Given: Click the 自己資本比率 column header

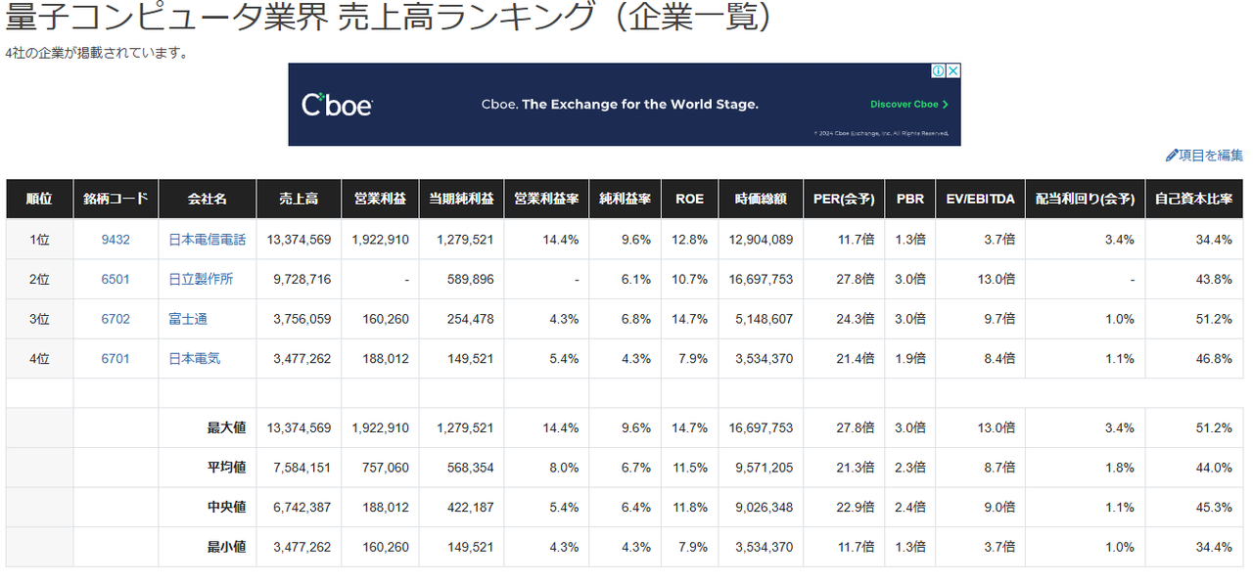Looking at the screenshot, I should tap(1194, 199).
